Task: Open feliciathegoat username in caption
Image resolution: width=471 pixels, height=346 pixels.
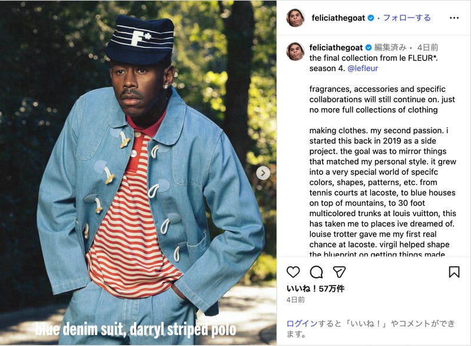Action: pos(336,48)
